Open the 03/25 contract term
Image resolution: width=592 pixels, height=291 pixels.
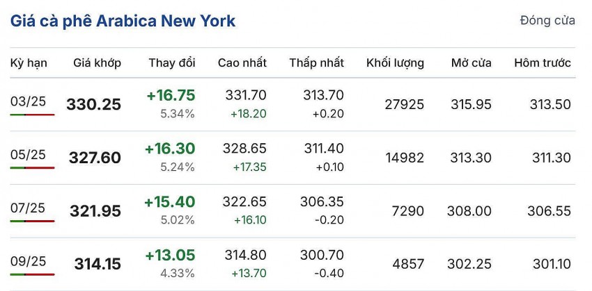click(x=28, y=101)
